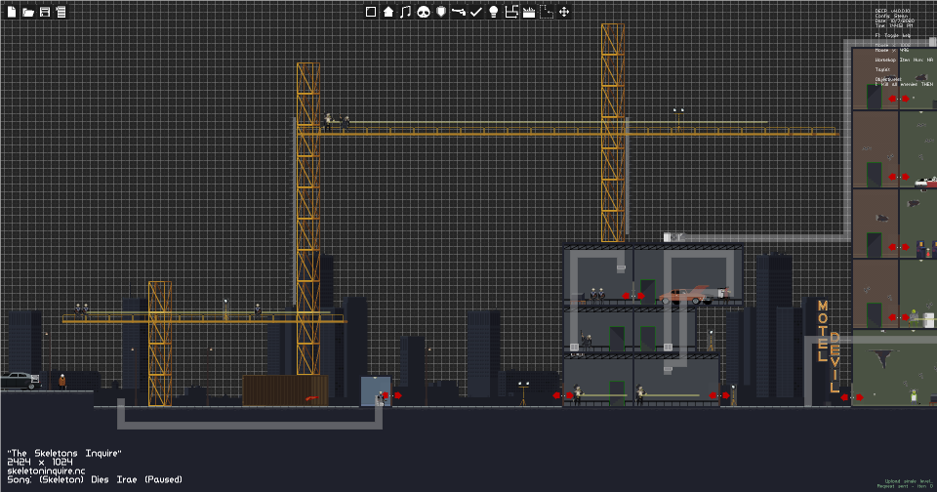Select the twin spotlight on the upper crane arm
The width and height of the screenshot is (937, 492).
678,118
